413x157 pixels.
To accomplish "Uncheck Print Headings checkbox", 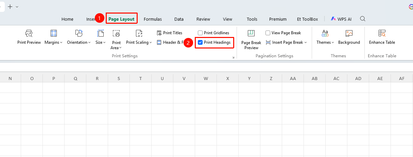I will (x=200, y=42).
